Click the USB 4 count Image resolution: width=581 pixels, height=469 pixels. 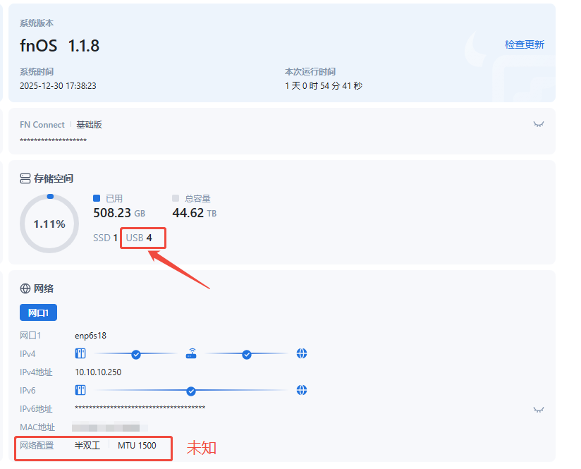click(139, 238)
